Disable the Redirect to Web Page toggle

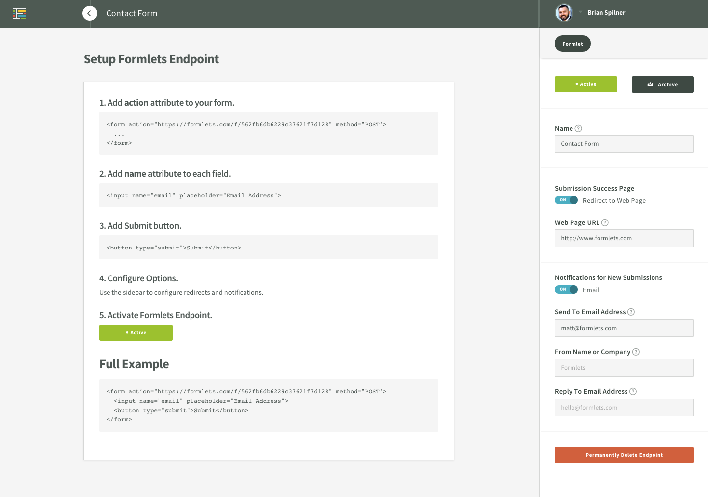click(x=566, y=200)
